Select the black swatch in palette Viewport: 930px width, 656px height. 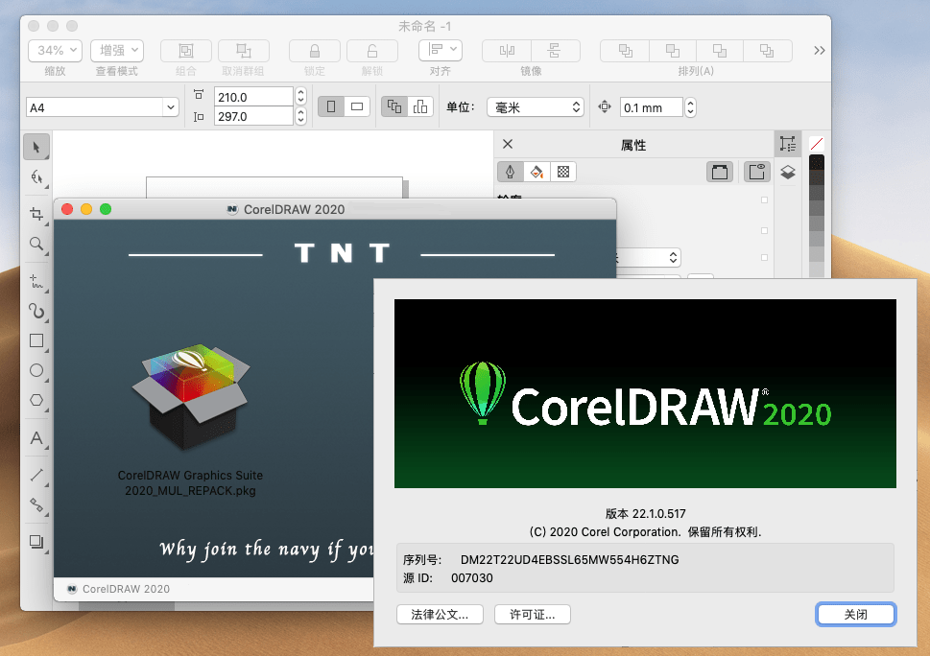coord(817,162)
